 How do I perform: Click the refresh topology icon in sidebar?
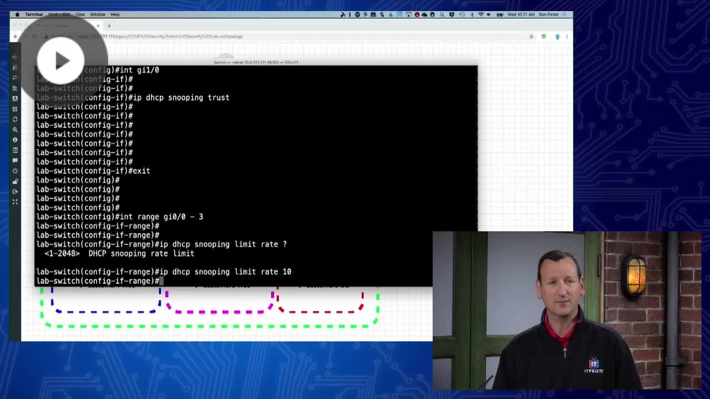(15, 119)
